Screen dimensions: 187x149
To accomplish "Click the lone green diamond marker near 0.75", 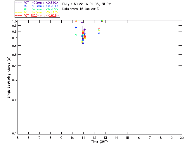I will [76, 35].
